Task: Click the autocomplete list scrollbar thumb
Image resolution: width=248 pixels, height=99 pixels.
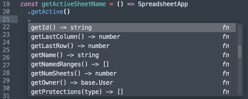Action: point(240,52)
